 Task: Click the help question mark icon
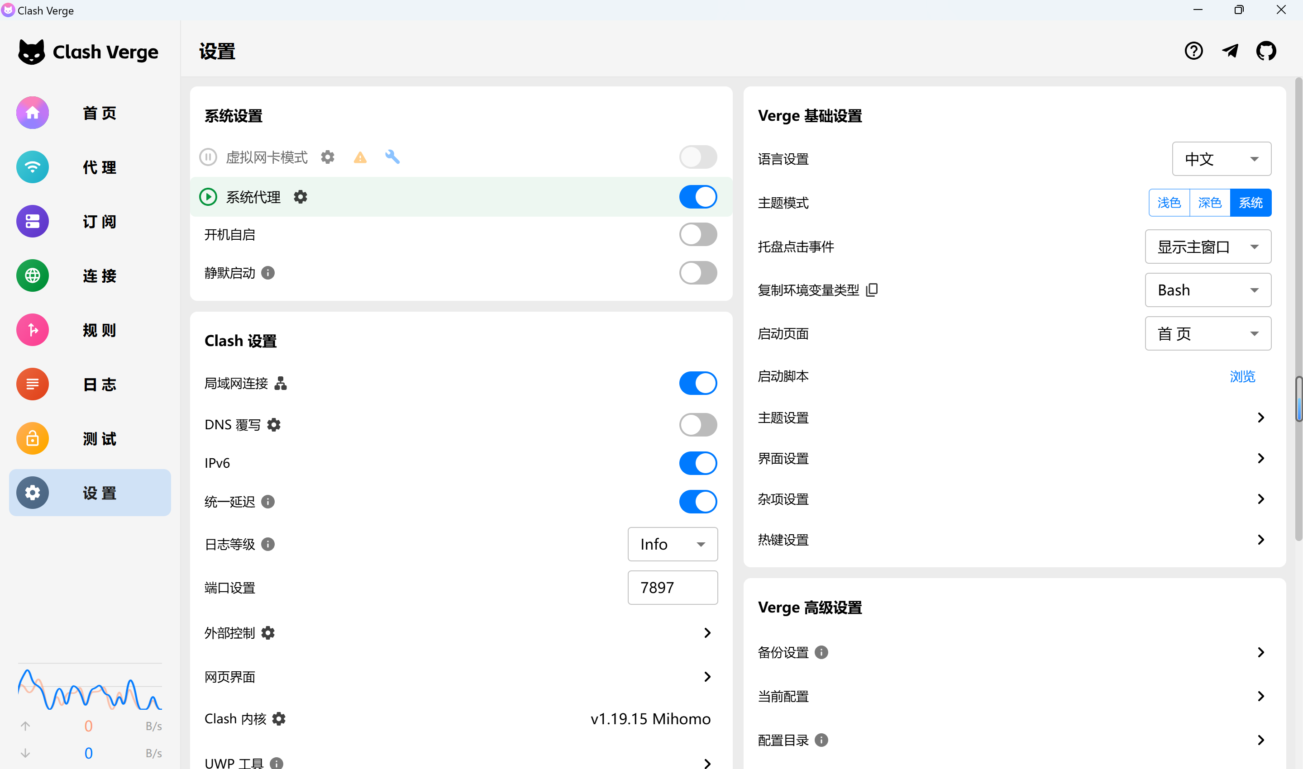coord(1193,50)
